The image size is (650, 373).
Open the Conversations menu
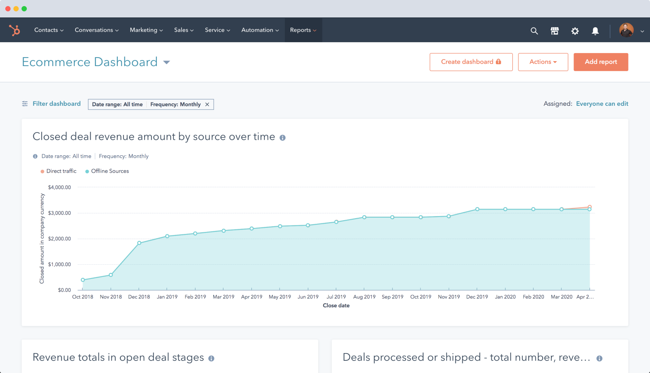97,30
